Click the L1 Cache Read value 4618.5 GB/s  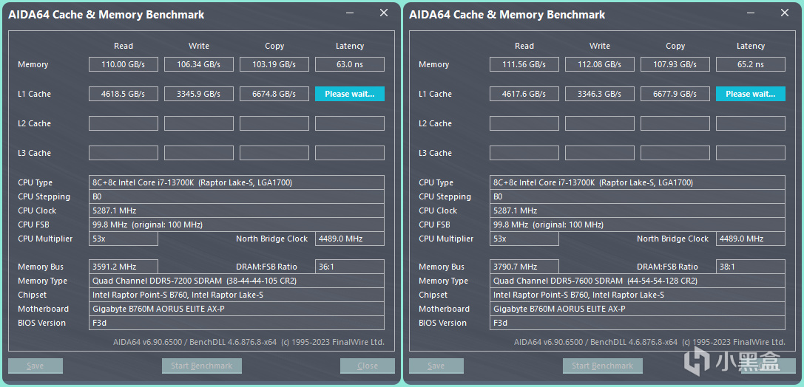tap(124, 94)
